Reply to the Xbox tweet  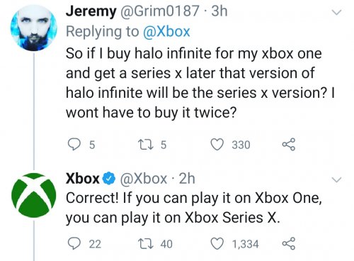[x=74, y=244]
